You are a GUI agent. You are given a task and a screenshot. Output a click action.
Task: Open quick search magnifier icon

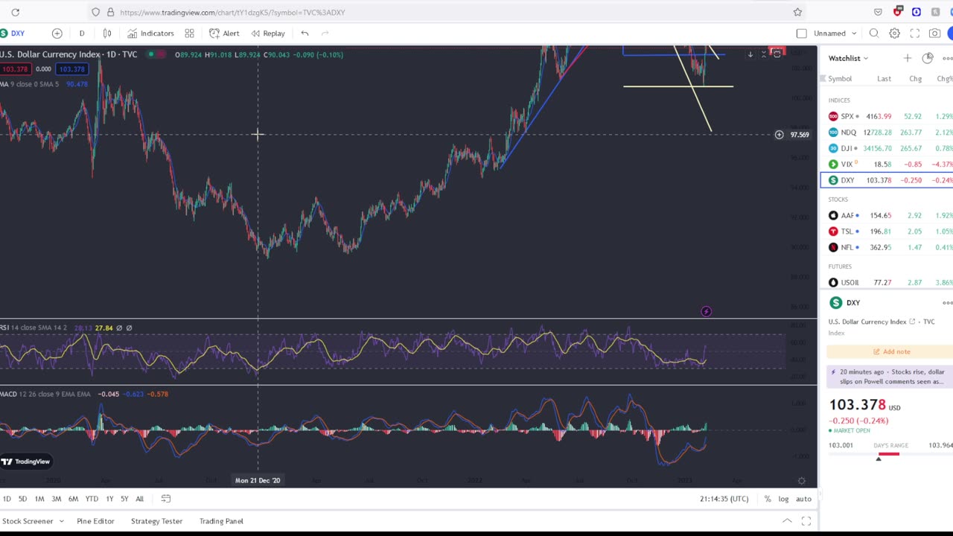[x=874, y=33]
